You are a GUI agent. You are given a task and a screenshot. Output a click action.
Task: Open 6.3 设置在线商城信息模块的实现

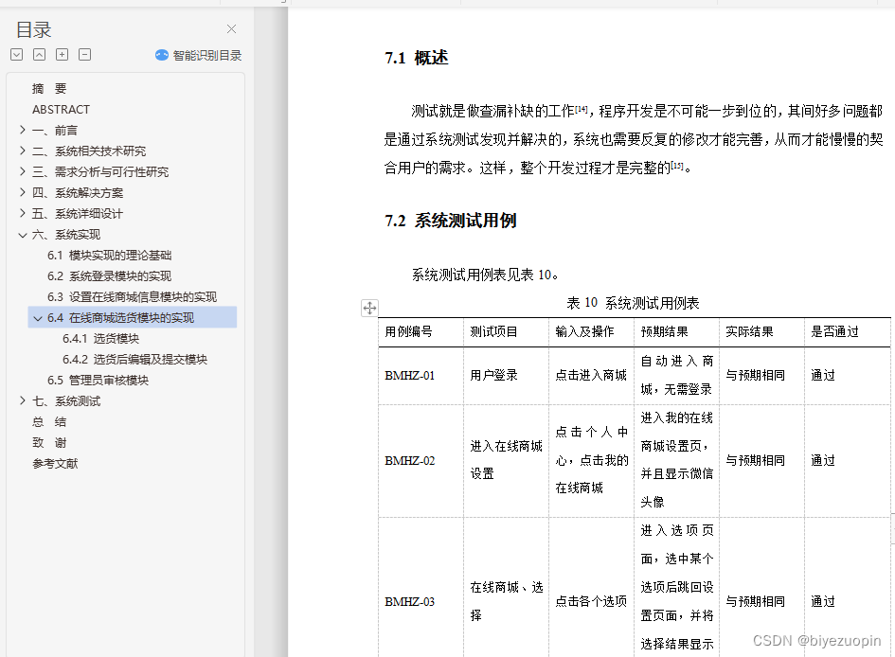[x=133, y=297]
